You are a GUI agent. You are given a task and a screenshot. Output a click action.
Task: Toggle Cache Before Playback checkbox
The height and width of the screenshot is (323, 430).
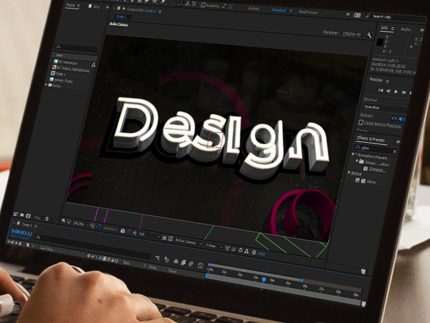click(361, 122)
